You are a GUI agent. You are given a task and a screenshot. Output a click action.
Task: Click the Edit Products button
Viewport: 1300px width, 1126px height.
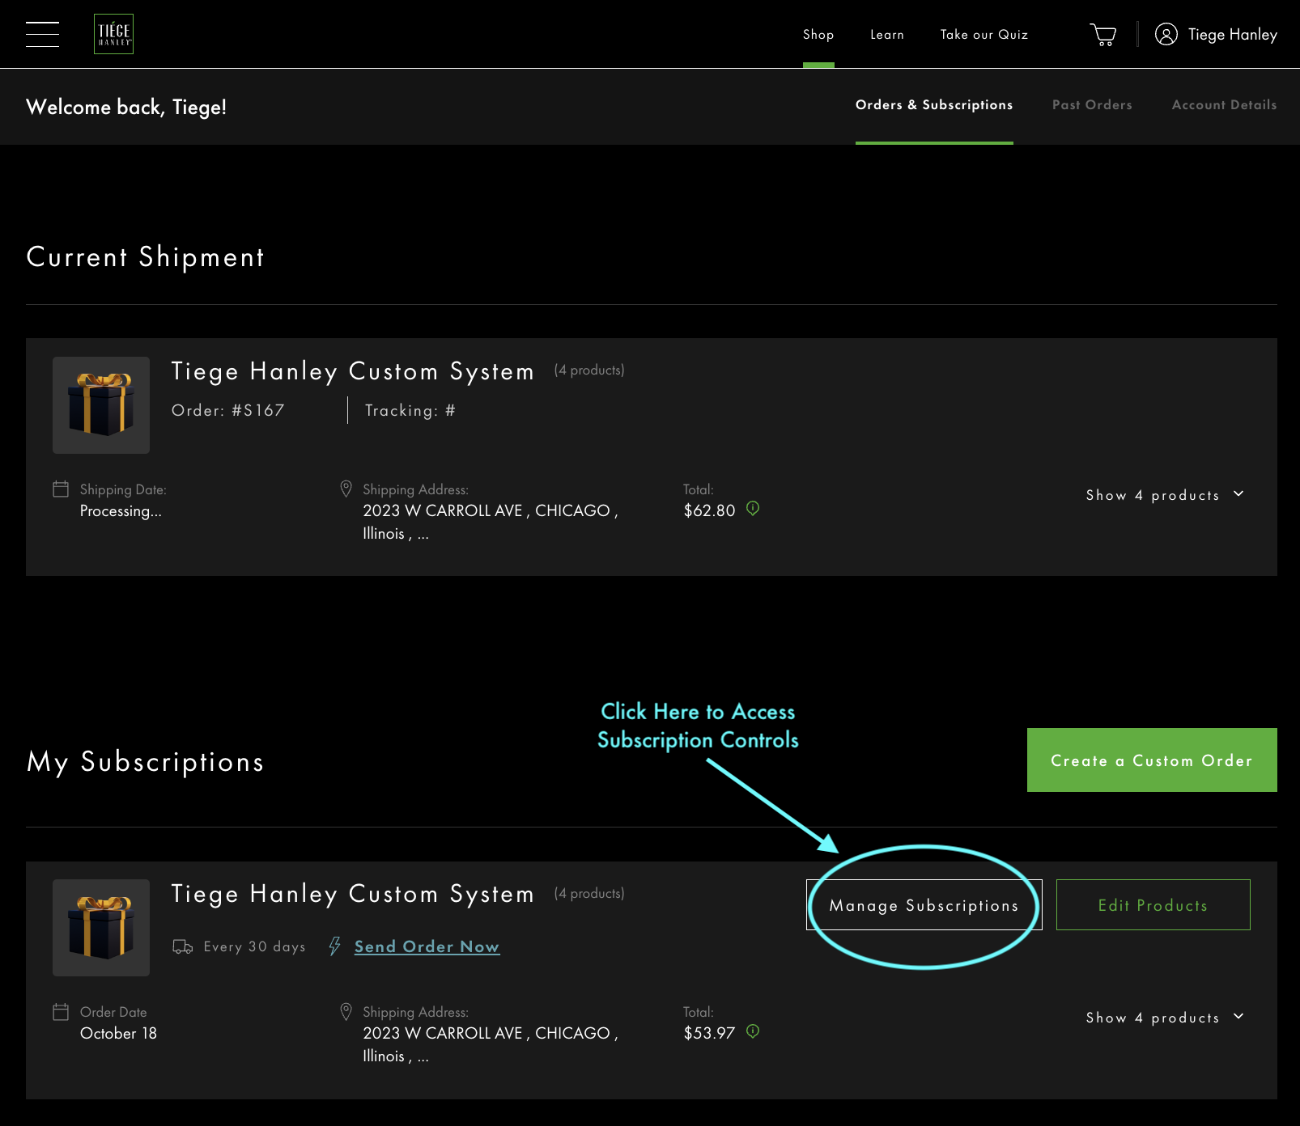[x=1153, y=905]
